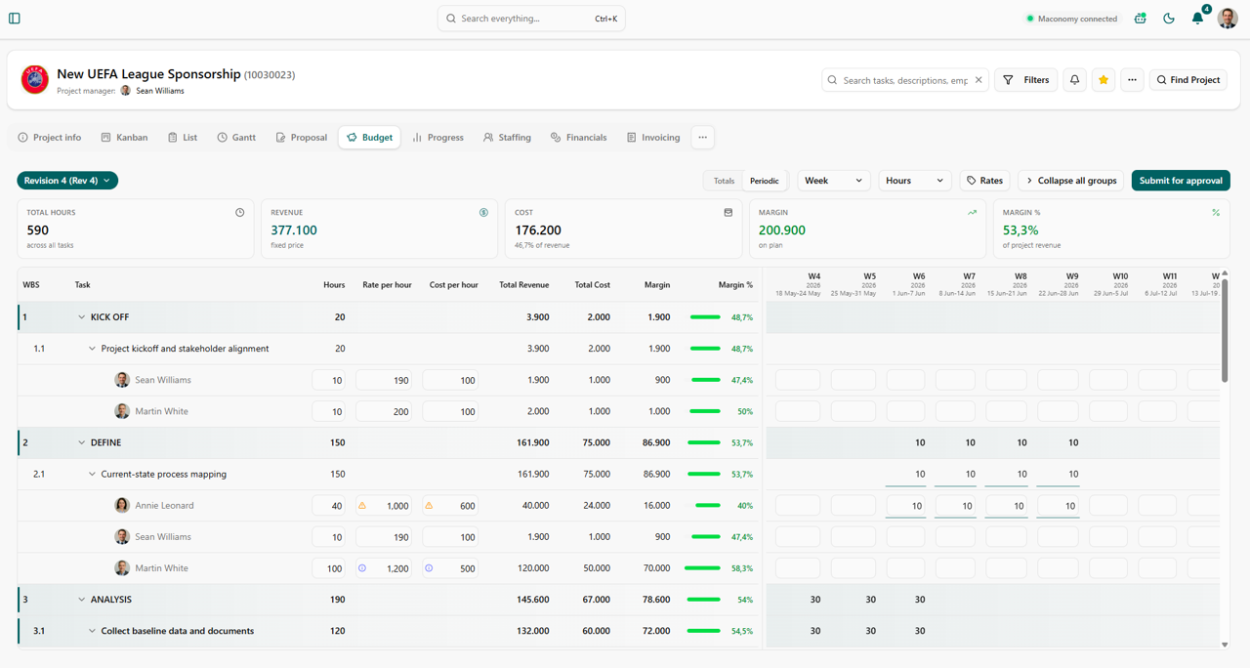The width and height of the screenshot is (1250, 668).
Task: Clear the task search field X
Action: (x=979, y=80)
